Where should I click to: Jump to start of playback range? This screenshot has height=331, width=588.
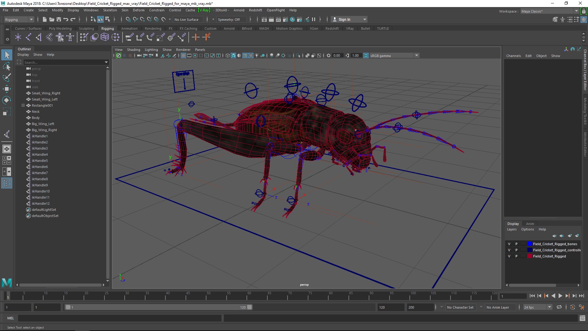click(532, 296)
